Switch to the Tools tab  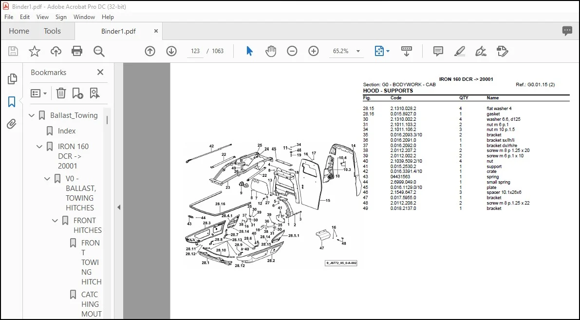[52, 31]
